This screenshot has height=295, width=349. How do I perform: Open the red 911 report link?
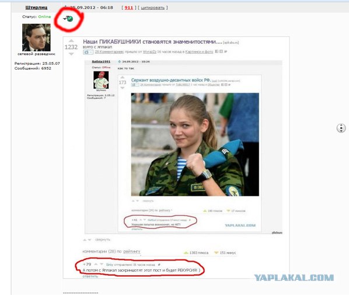[x=128, y=8]
